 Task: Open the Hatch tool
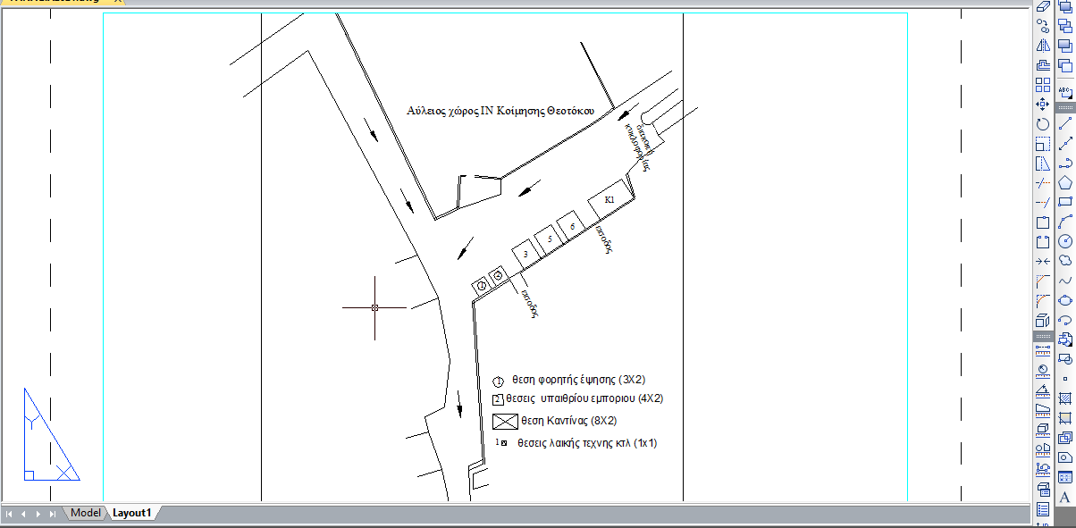pos(1064,398)
